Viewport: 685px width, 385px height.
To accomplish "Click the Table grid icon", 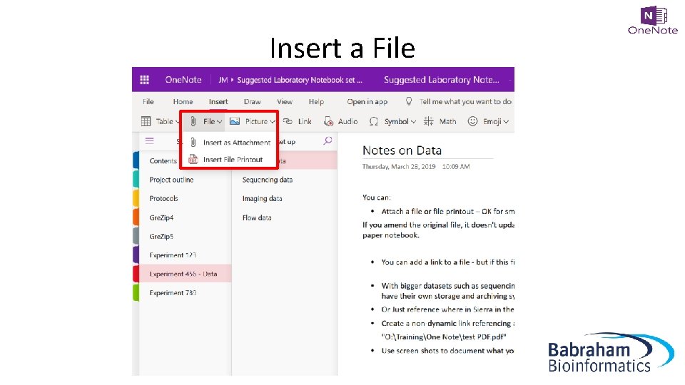I will (146, 121).
